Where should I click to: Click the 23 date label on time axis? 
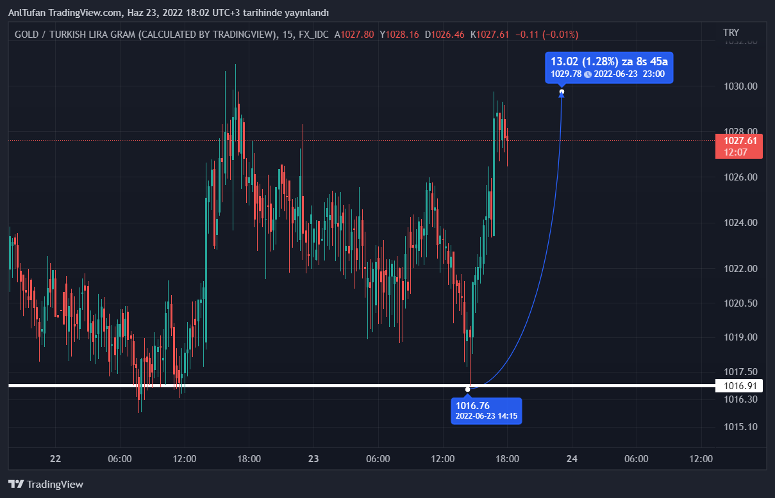(x=313, y=459)
